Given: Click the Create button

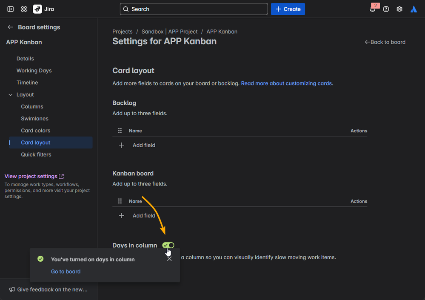Looking at the screenshot, I should click(288, 9).
